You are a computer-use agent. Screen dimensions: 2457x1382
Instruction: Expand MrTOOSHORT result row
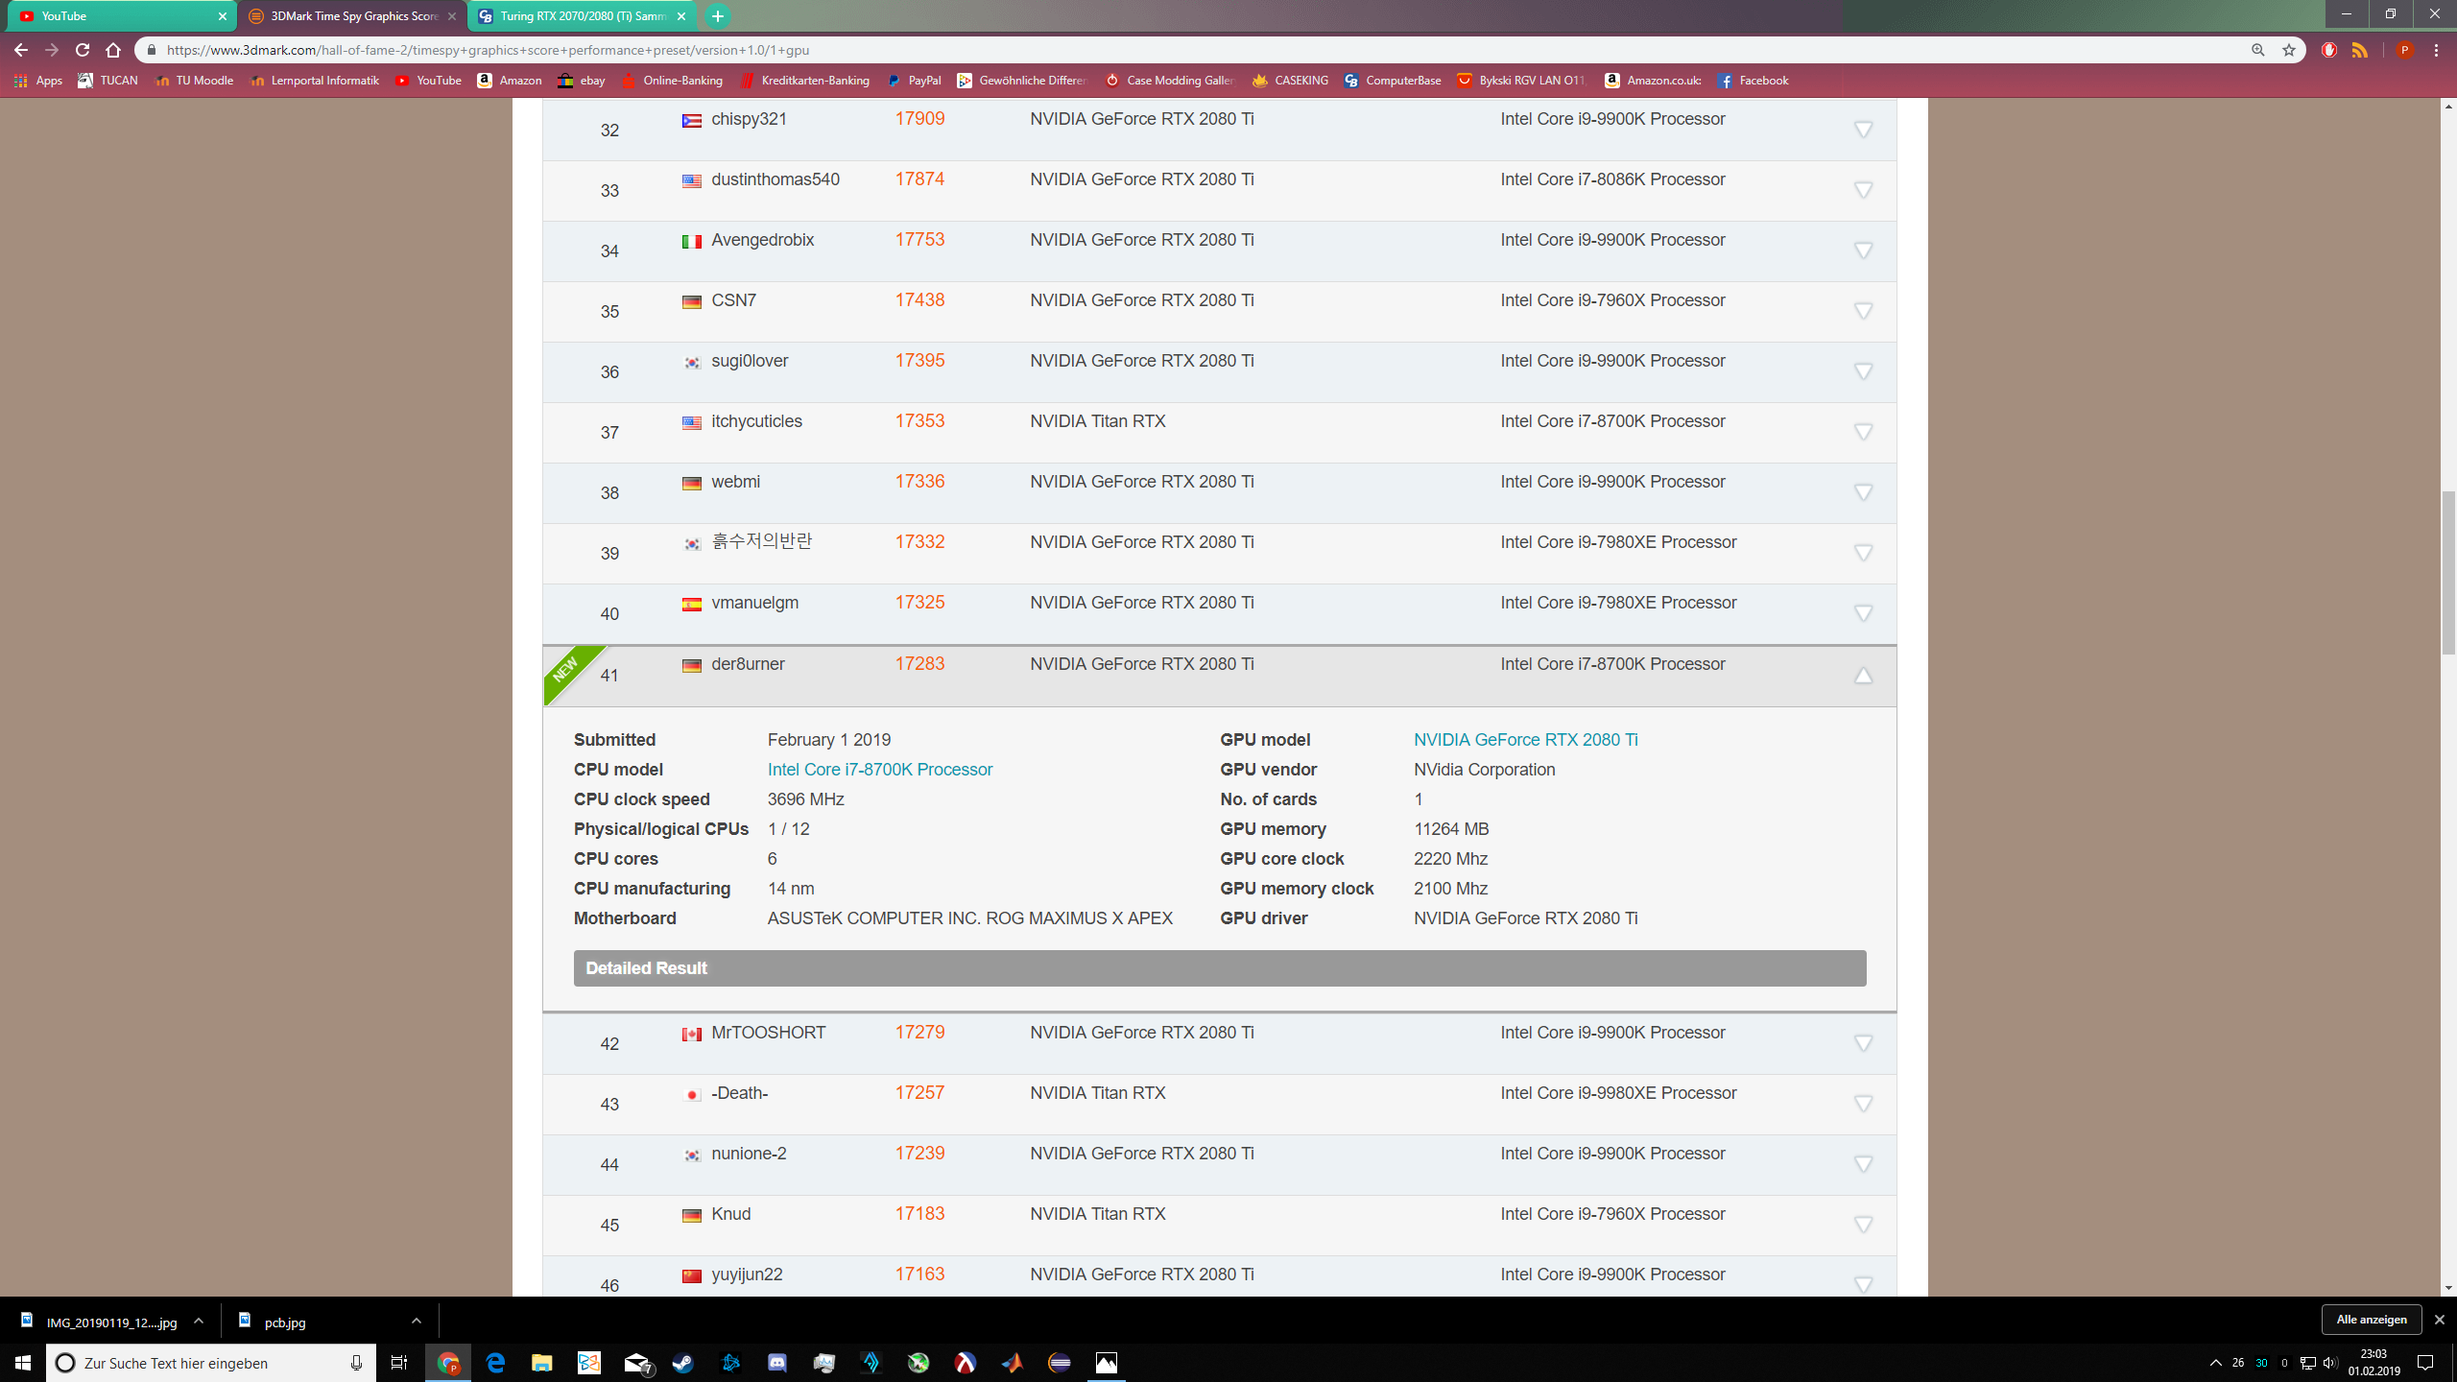pos(1862,1043)
